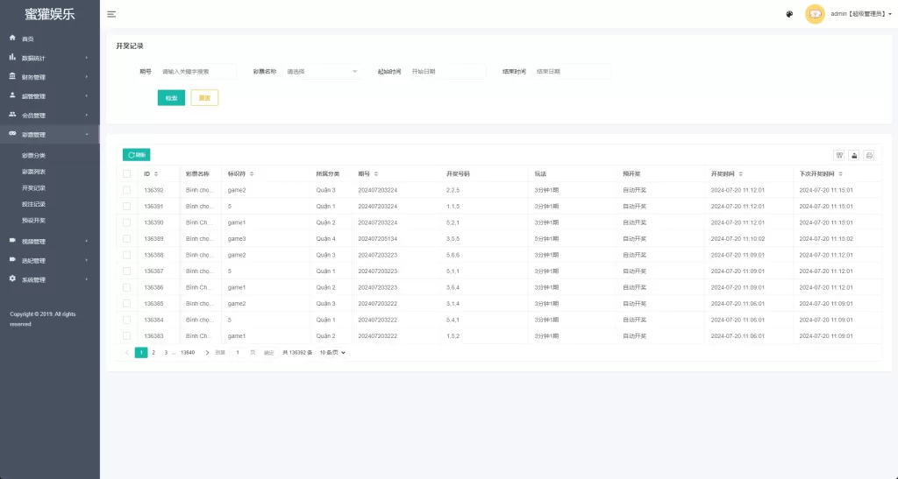The height and width of the screenshot is (479, 898).
Task: Check the row with ID 136385
Action: [x=126, y=304]
